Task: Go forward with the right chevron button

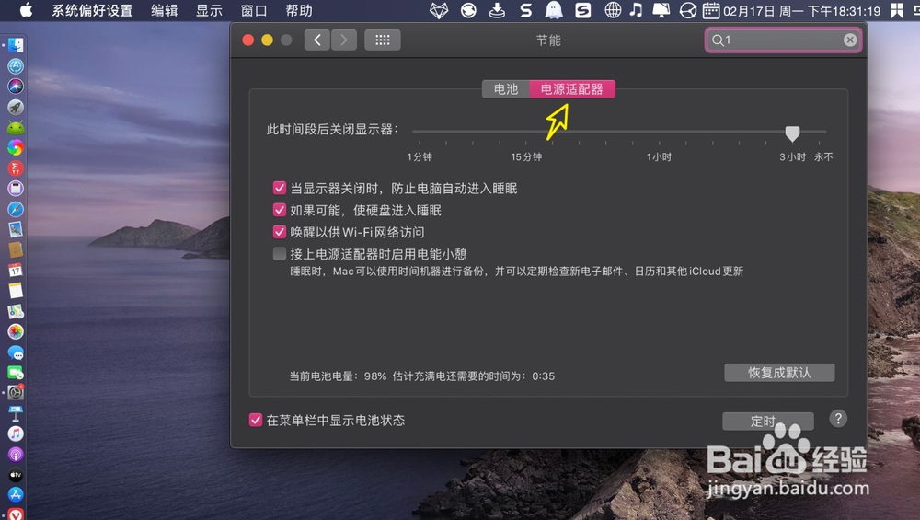Action: pyautogui.click(x=344, y=40)
